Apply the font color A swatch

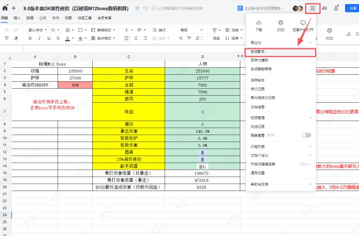pyautogui.click(x=67, y=38)
